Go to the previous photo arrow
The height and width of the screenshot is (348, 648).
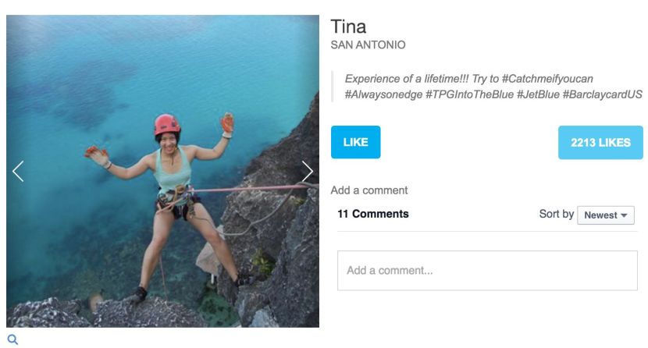point(18,171)
